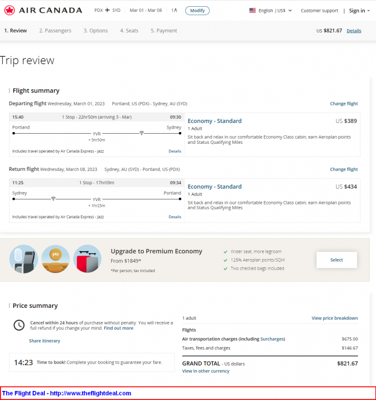The image size is (376, 400).
Task: Open price Details link near US $821.67
Action: 354,30
